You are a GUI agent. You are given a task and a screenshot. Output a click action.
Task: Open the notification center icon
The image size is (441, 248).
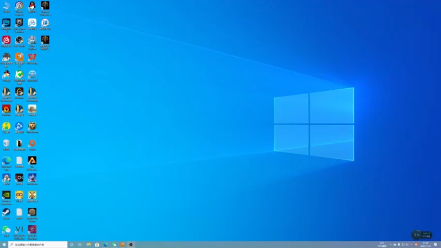(435, 245)
